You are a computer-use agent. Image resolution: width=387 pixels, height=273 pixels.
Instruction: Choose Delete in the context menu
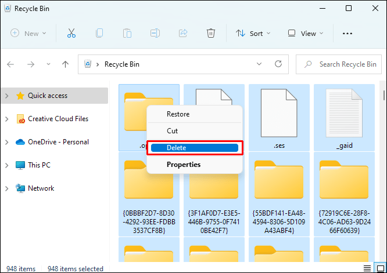click(195, 148)
